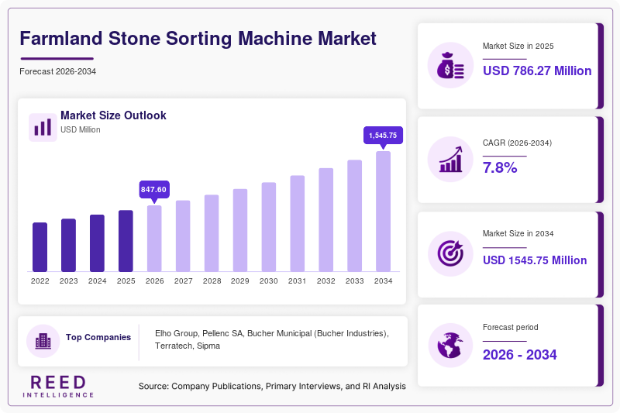Click the Forecast period label
This screenshot has height=413, width=620.
pyautogui.click(x=511, y=327)
